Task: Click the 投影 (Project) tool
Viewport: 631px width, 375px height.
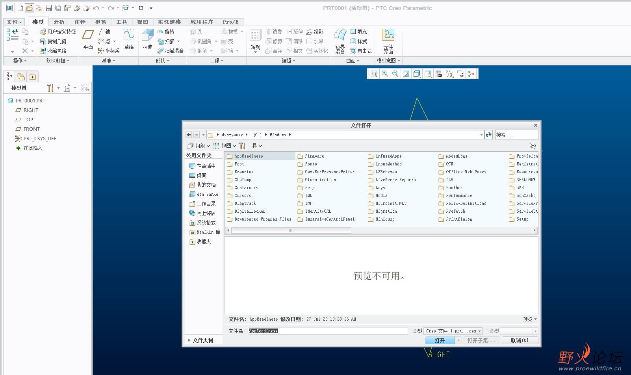Action: coord(315,32)
